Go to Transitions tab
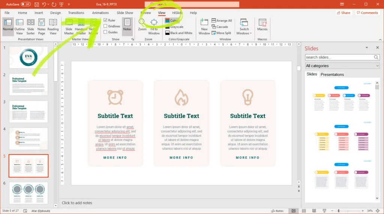The width and height of the screenshot is (384, 214). pyautogui.click(x=76, y=13)
